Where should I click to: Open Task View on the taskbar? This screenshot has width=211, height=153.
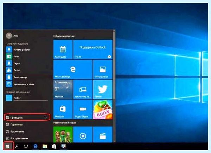(26, 146)
